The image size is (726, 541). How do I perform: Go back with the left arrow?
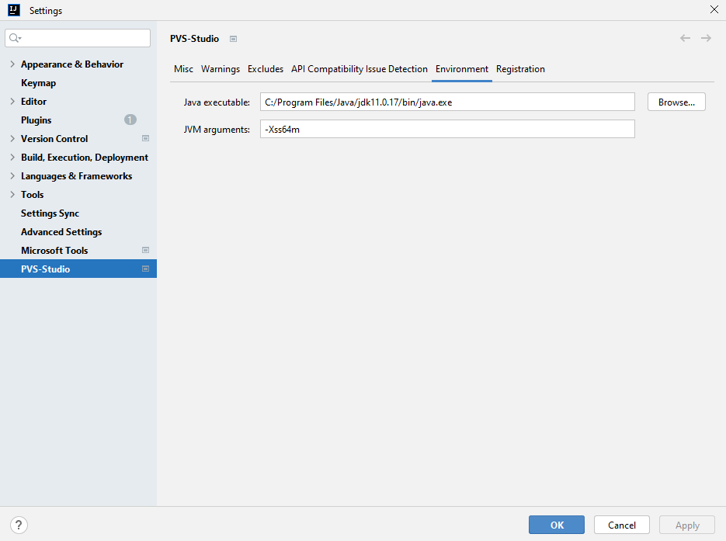686,38
